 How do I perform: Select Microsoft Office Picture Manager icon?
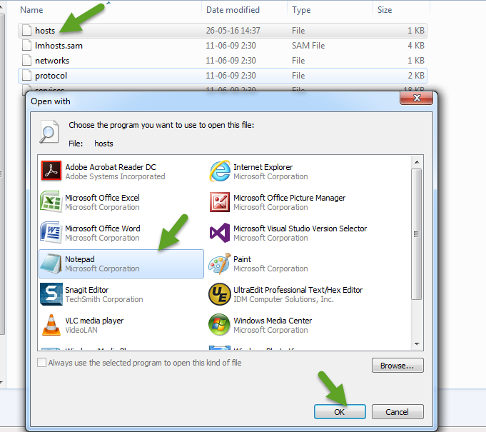(x=220, y=202)
